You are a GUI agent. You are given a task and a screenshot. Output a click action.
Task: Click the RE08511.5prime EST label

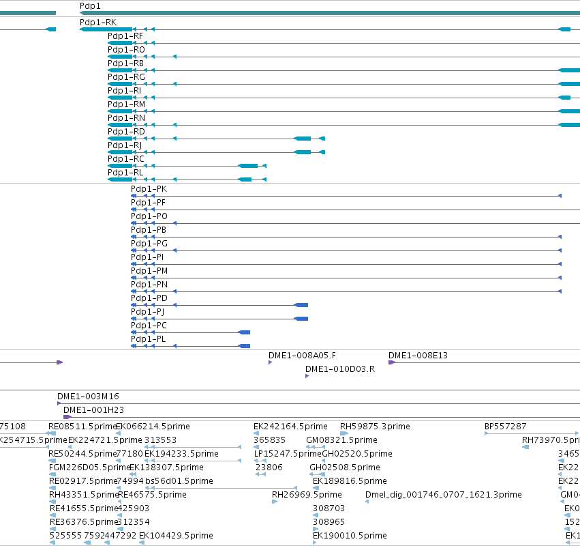pos(82,427)
